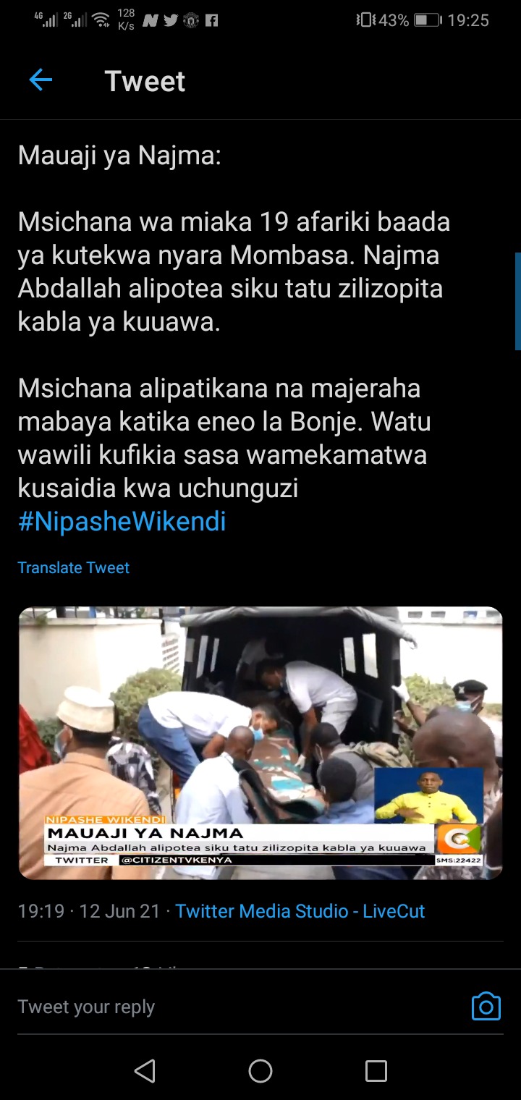The height and width of the screenshot is (1100, 521).
Task: Go back using the blue arrow
Action: (x=41, y=80)
